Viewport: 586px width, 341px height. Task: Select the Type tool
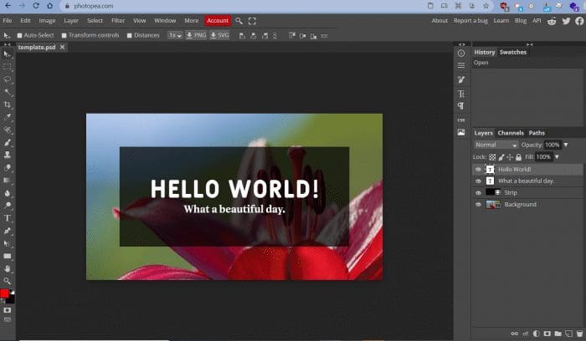pos(8,217)
